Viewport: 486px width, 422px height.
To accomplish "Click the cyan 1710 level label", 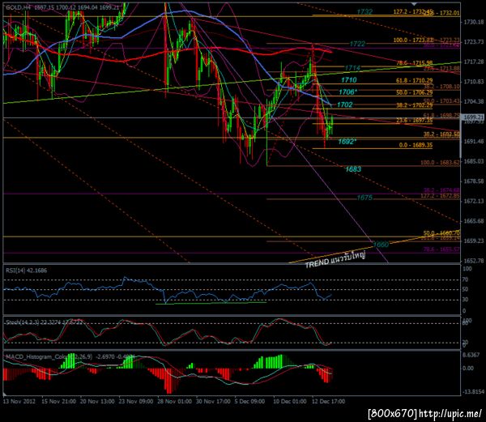I will tap(349, 80).
